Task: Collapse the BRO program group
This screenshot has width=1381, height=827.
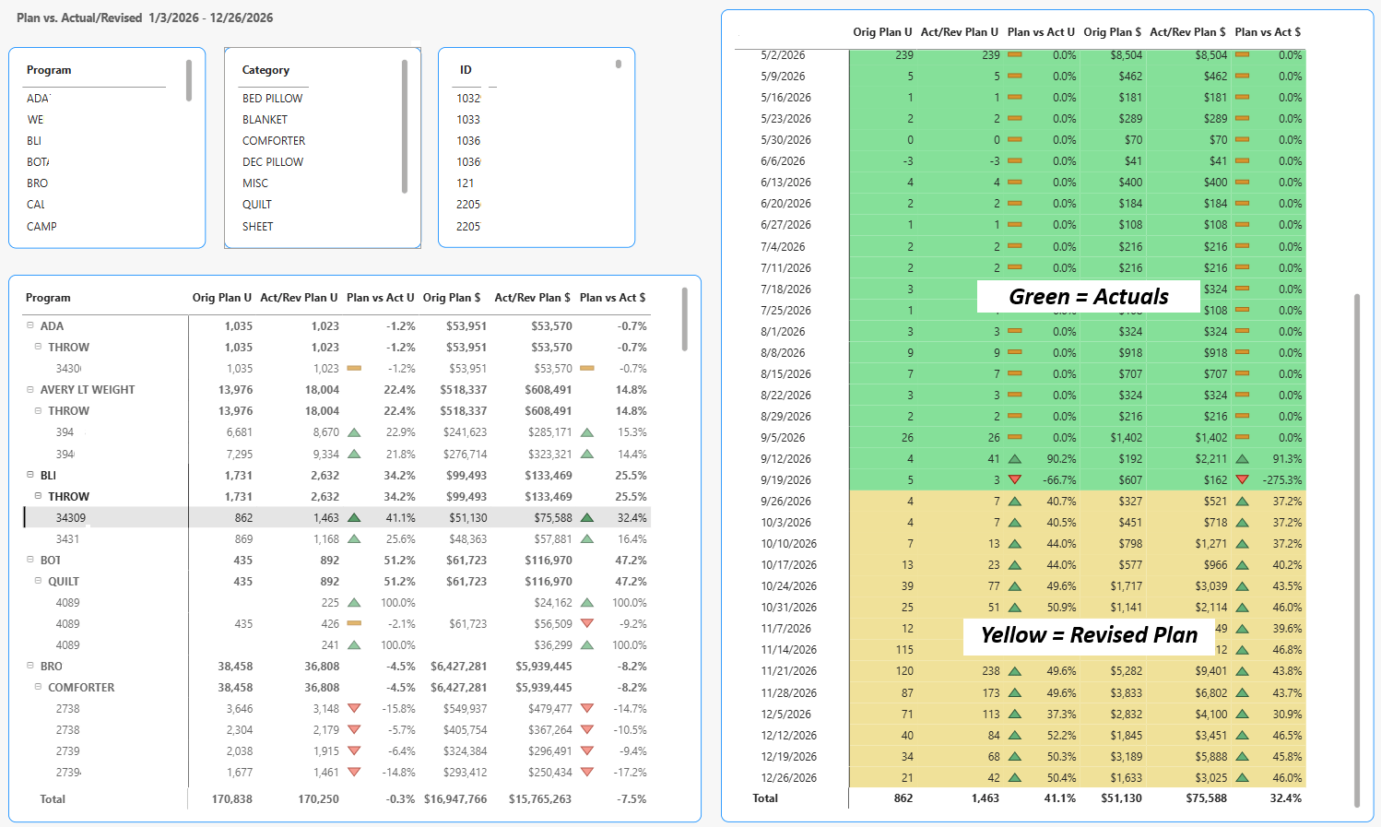Action: [x=30, y=666]
